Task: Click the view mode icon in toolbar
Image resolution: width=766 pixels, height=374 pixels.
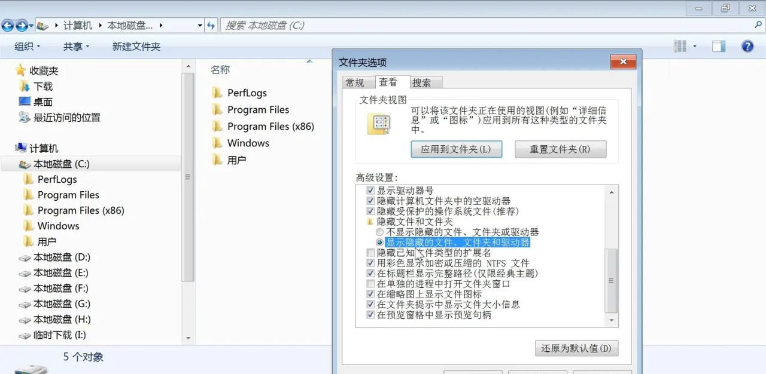Action: 680,46
